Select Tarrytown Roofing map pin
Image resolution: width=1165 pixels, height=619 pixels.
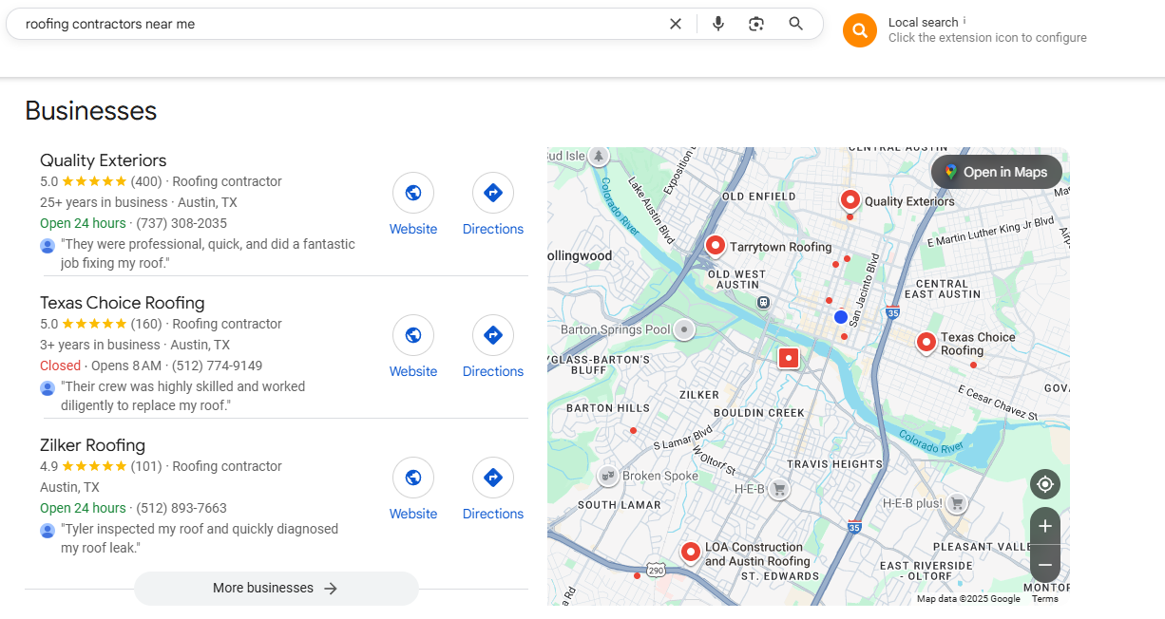[716, 245]
